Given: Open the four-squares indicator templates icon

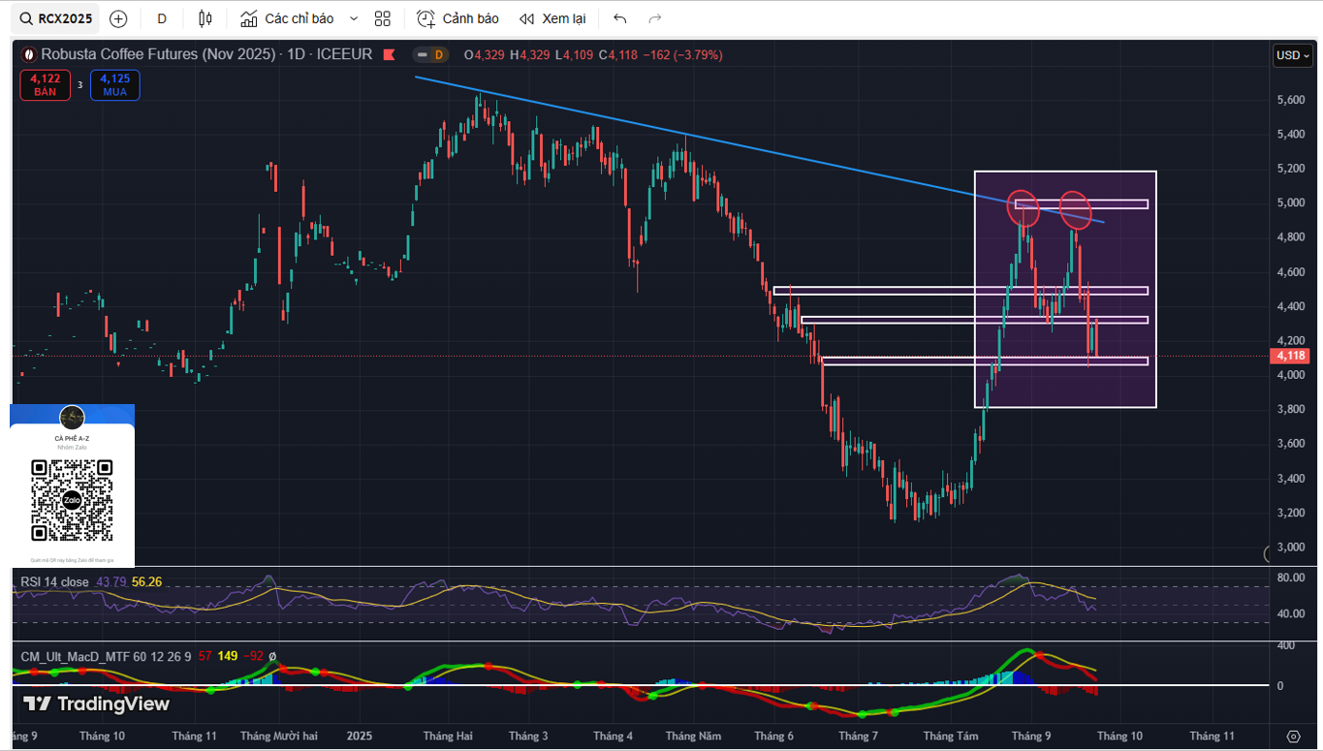Looking at the screenshot, I should [x=383, y=18].
